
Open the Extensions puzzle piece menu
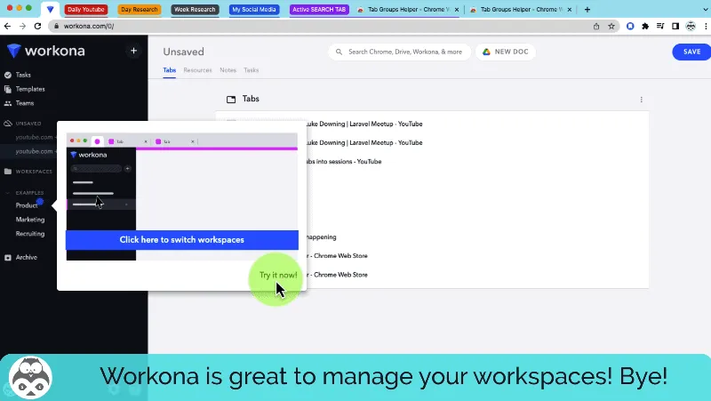point(645,27)
